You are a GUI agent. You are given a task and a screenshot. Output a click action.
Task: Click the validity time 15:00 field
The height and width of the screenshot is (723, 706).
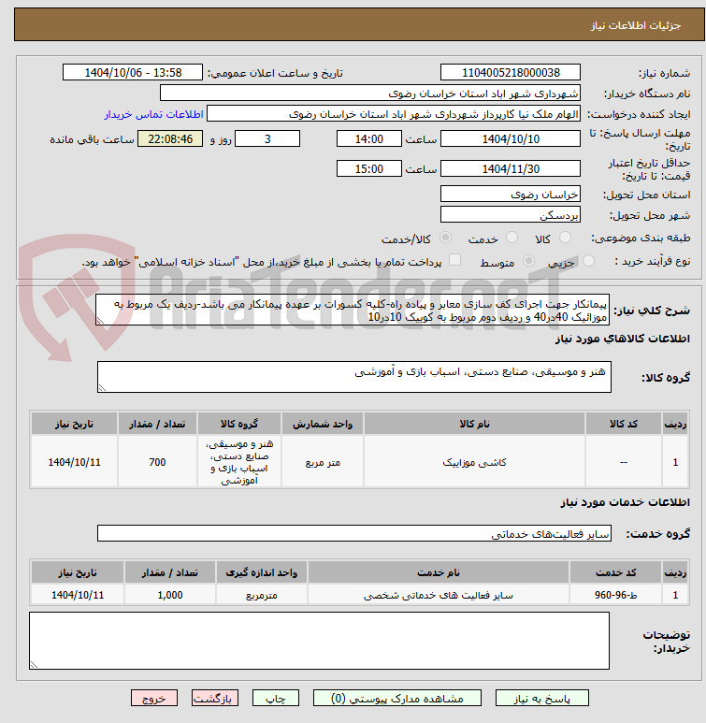coord(369,168)
